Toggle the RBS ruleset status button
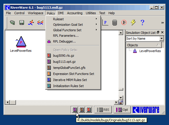This screenshot has width=169, height=125. [103, 110]
